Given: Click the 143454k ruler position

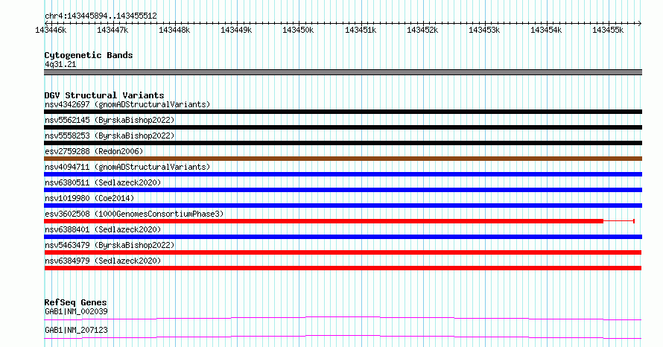Looking at the screenshot, I should (546, 31).
